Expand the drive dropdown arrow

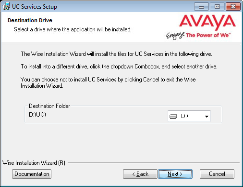[x=207, y=116]
